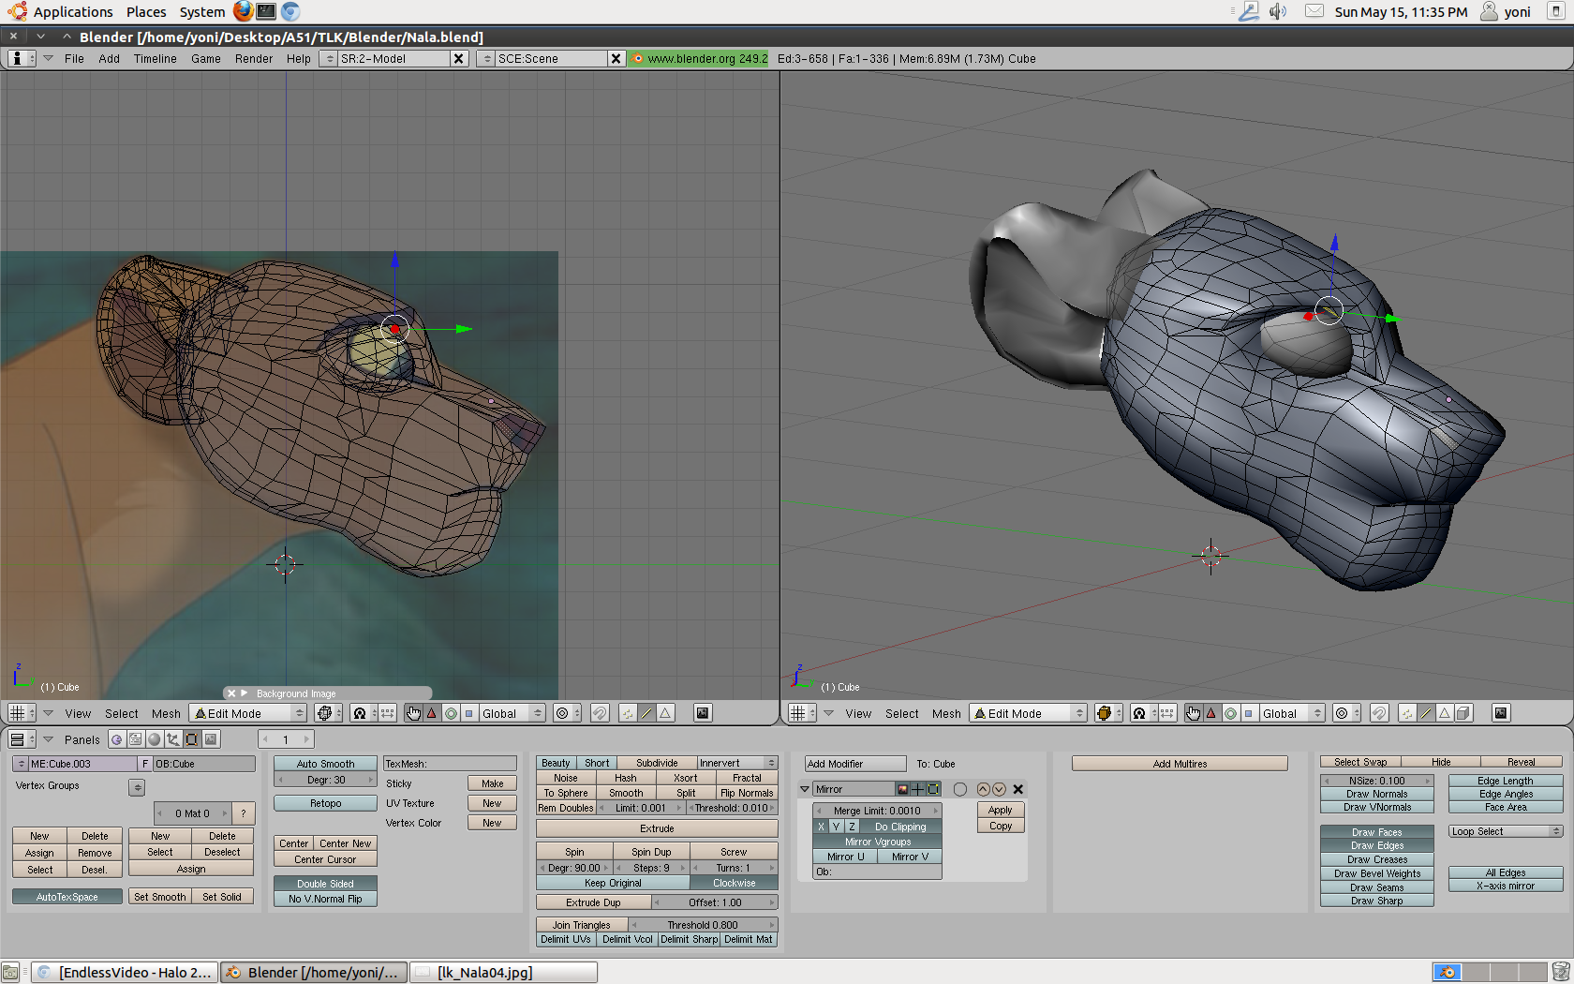
Task: Move the Mirror modifier up in stack
Action: [983, 789]
